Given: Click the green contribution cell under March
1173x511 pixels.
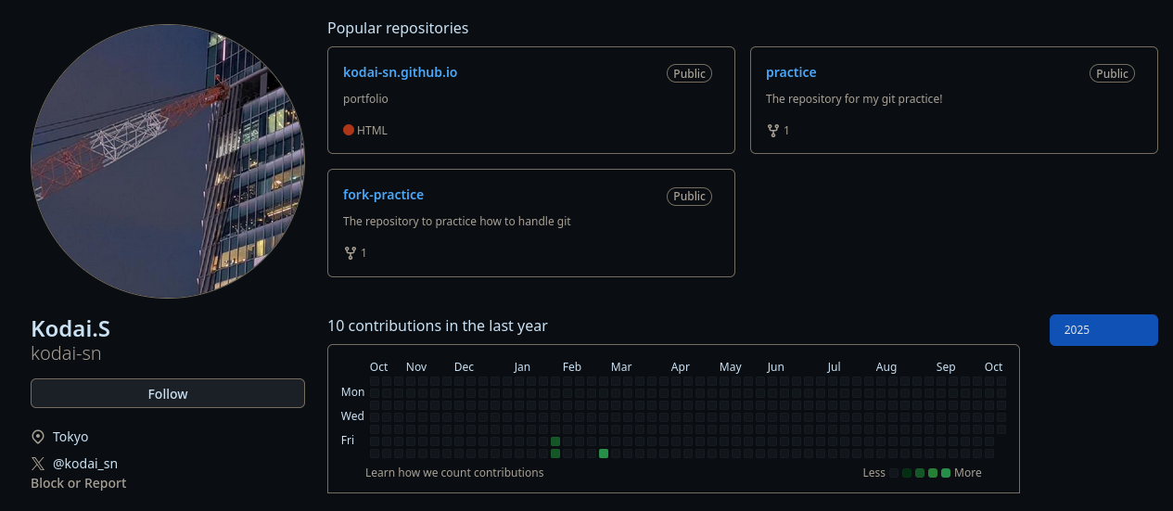Looking at the screenshot, I should (604, 454).
